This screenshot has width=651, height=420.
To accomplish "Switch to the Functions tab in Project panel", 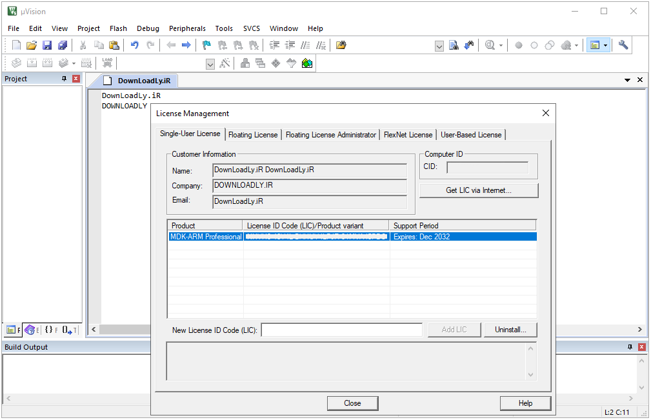I will [52, 330].
